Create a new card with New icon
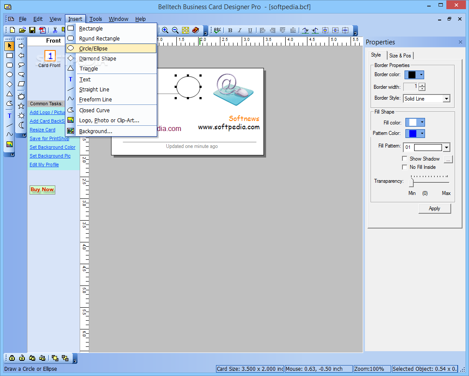 pyautogui.click(x=12, y=30)
